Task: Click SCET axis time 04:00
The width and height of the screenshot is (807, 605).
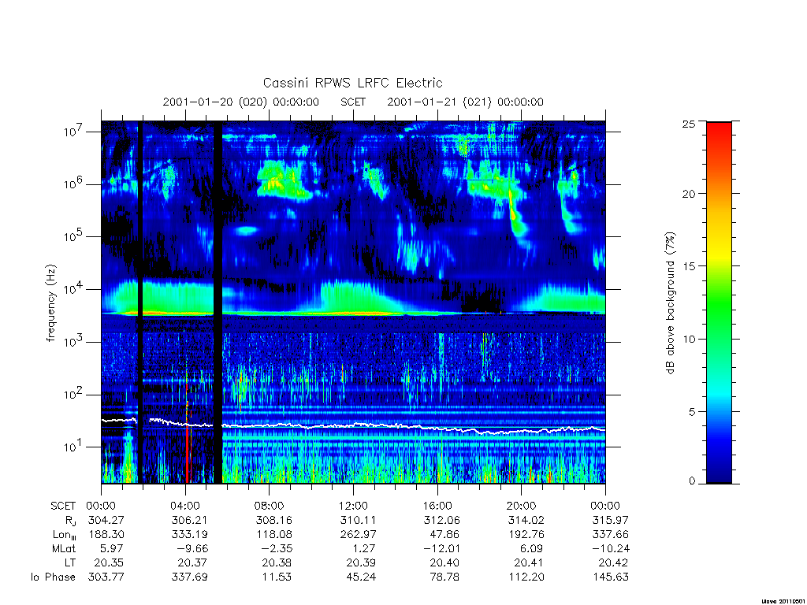Action: (185, 506)
